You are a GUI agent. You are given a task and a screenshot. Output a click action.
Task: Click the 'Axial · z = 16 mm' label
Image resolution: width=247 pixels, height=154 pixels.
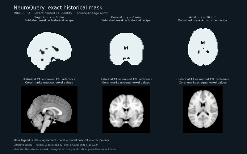pos(203,17)
